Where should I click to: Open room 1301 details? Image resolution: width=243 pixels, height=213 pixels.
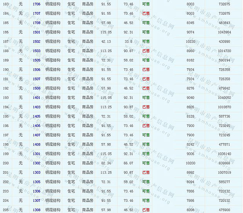tap(37, 154)
